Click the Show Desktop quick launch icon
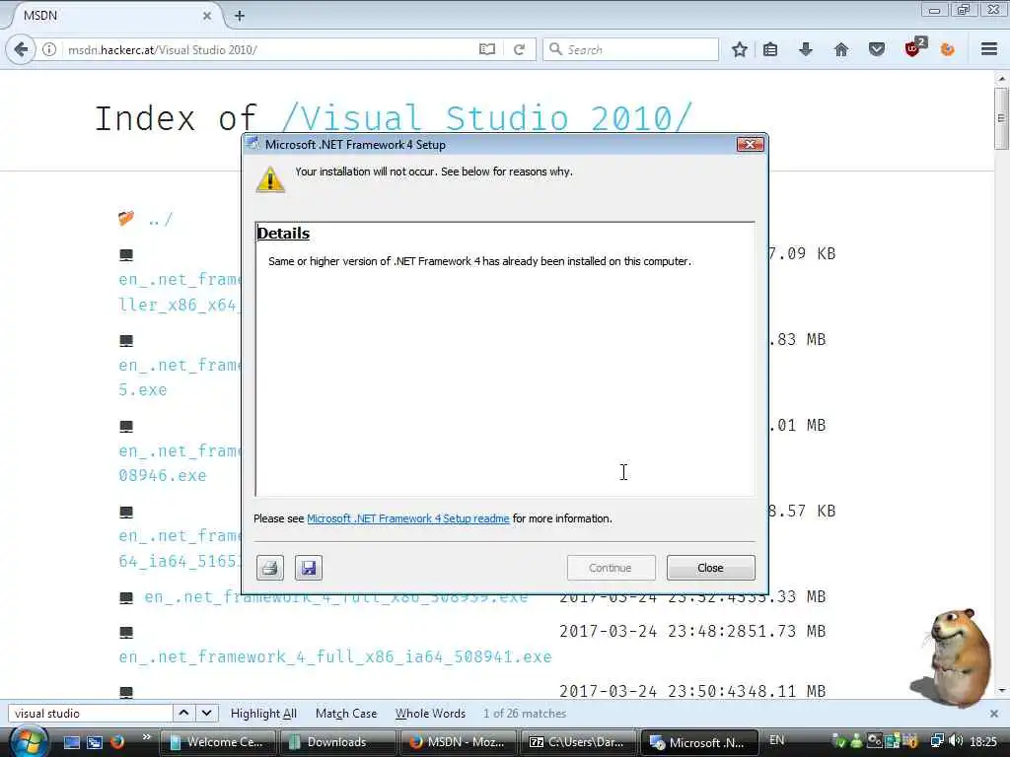 [72, 742]
